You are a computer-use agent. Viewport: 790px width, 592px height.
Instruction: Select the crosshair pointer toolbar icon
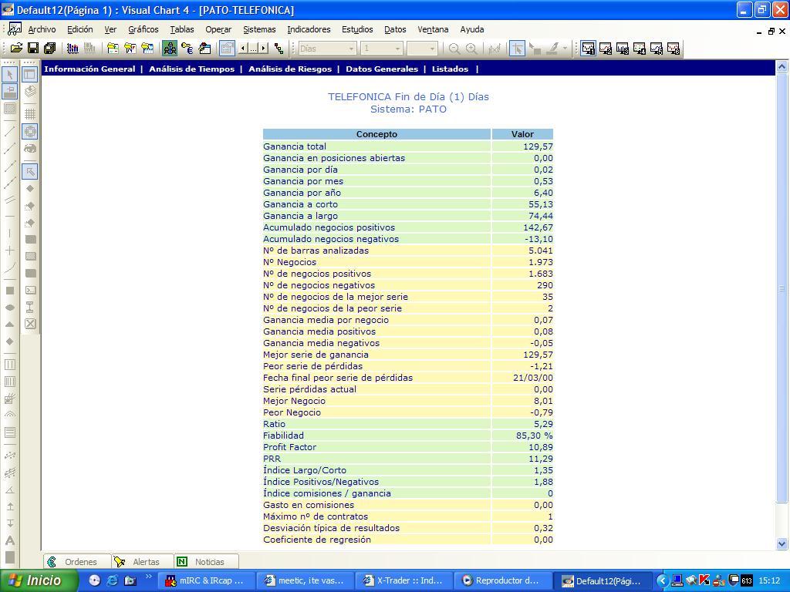coord(517,49)
